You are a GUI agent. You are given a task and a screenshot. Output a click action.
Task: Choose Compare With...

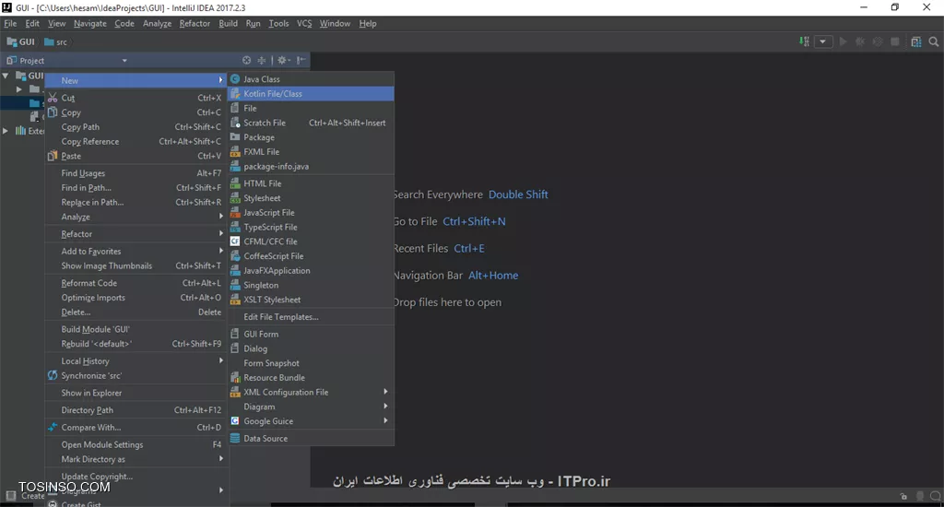pos(136,428)
